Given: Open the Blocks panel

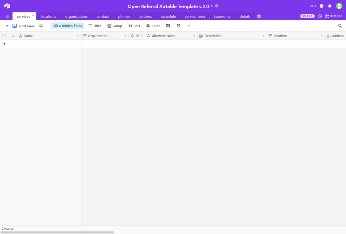Looking at the screenshot, I should click(333, 16).
